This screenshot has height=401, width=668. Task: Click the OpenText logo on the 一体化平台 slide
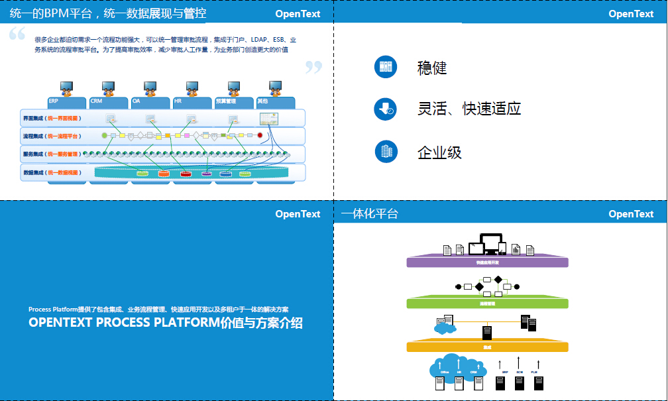(x=631, y=214)
